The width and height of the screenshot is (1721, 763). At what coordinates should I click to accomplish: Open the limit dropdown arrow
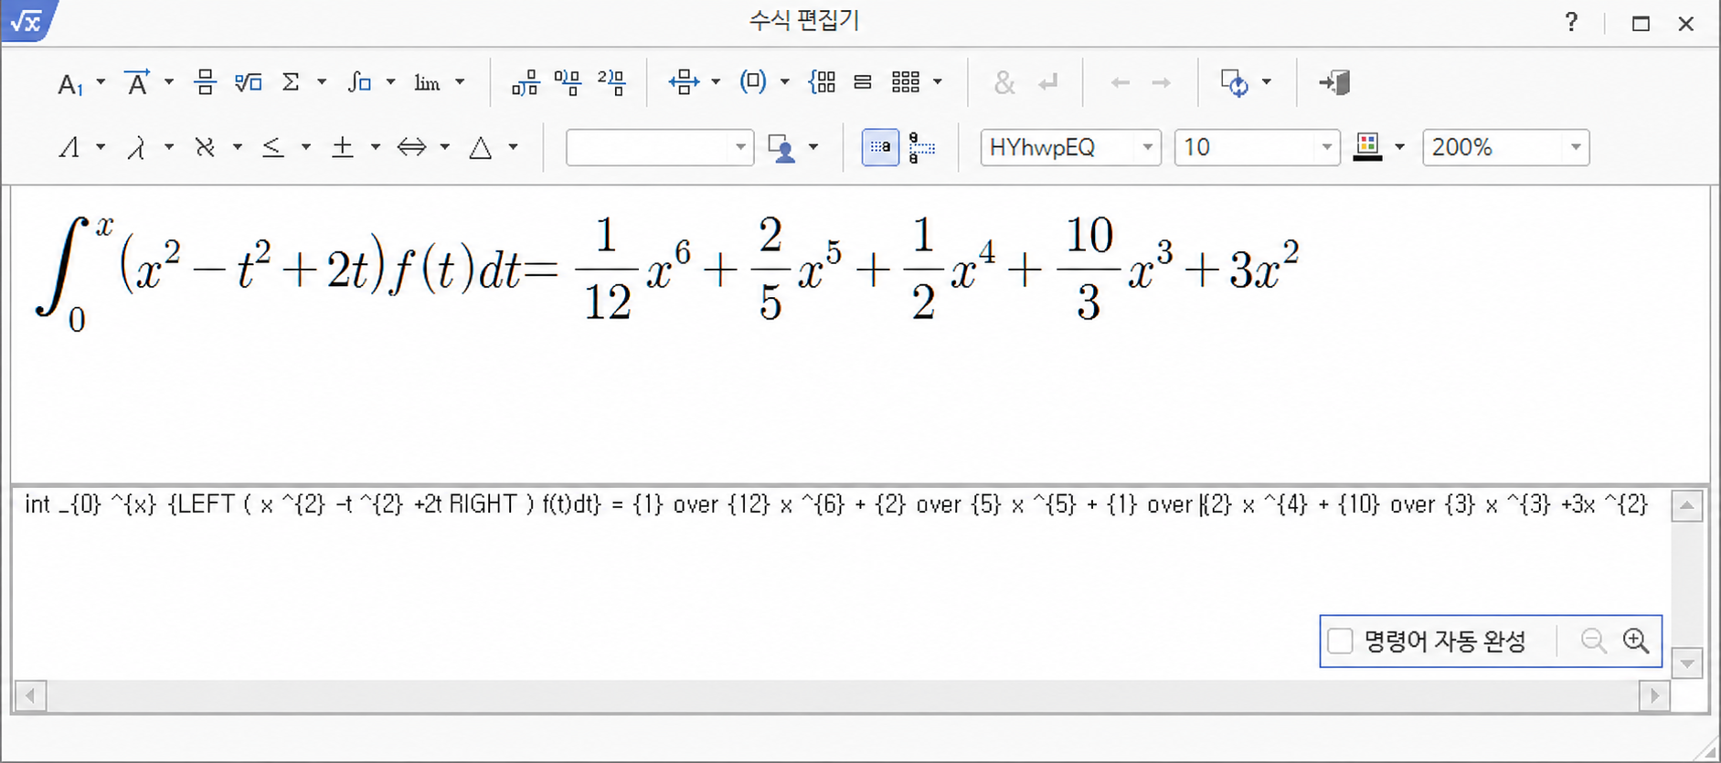click(460, 83)
